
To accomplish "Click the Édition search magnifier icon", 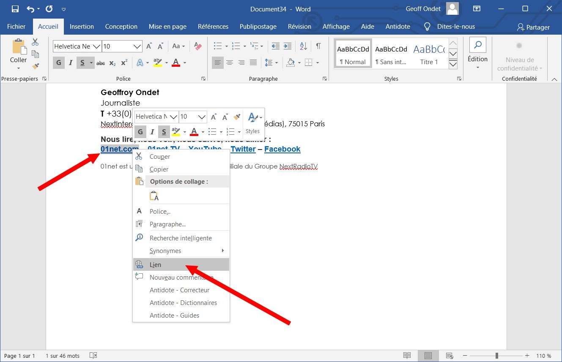I will pyautogui.click(x=478, y=45).
